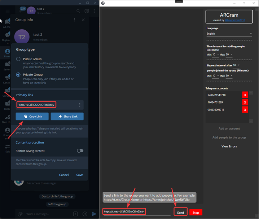
Task: Click the ARGram group link input field
Action: pos(136,211)
